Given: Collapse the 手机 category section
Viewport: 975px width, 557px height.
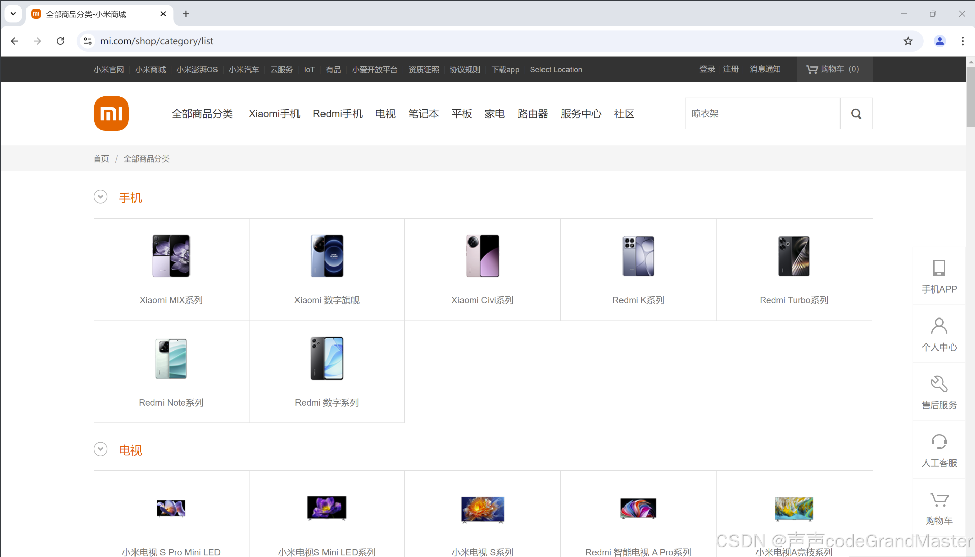Looking at the screenshot, I should (101, 197).
